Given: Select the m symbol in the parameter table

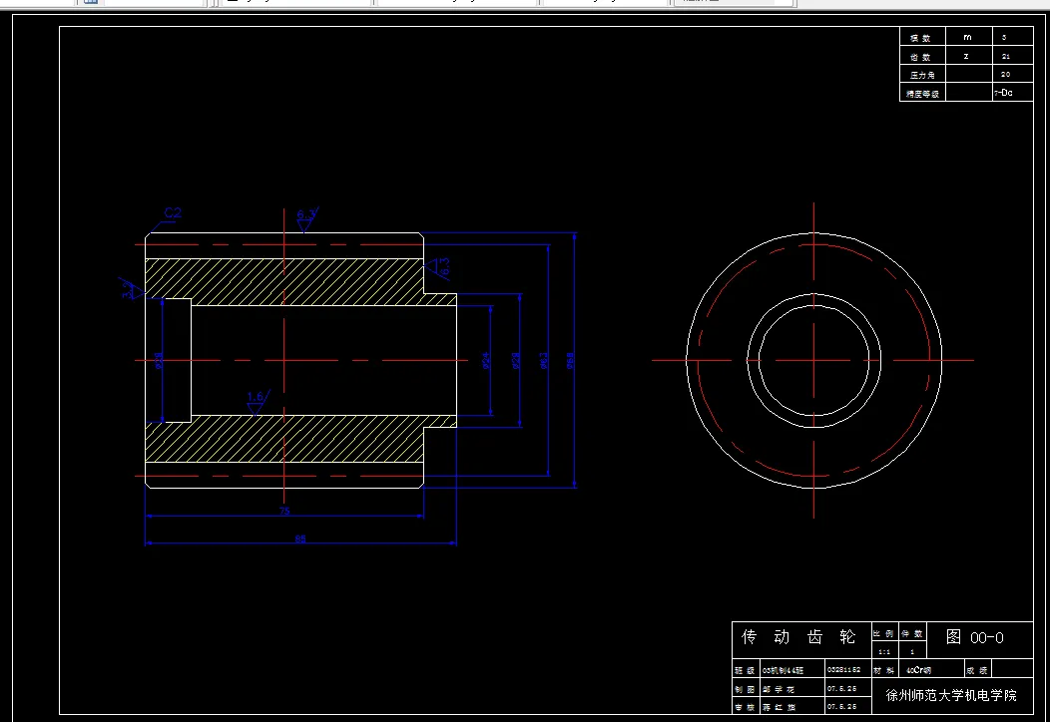Looking at the screenshot, I should [967, 38].
